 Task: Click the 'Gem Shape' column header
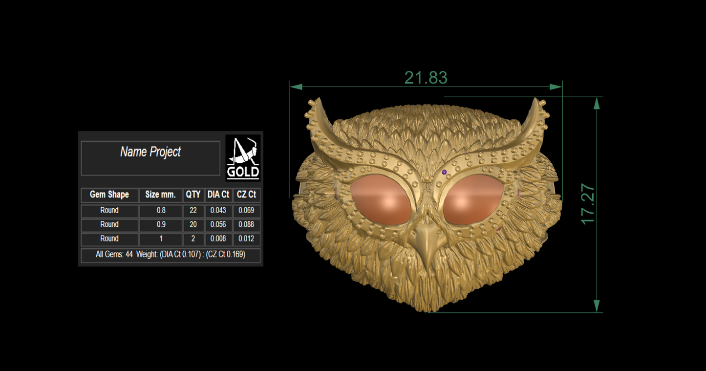109,195
